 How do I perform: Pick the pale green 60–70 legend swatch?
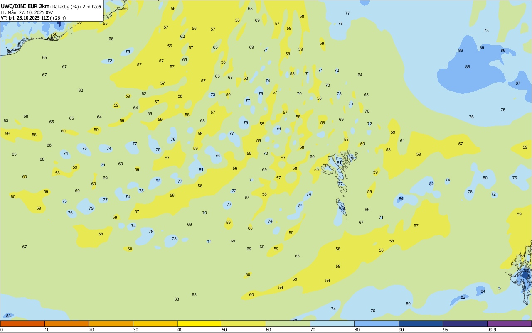pyautogui.click(x=288, y=323)
